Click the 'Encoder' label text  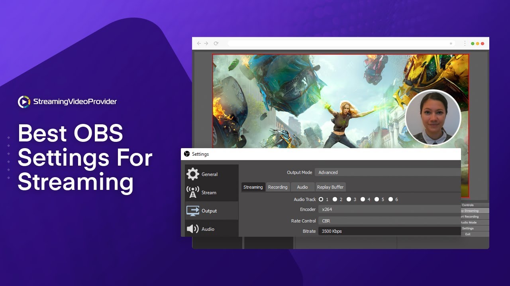pos(308,209)
